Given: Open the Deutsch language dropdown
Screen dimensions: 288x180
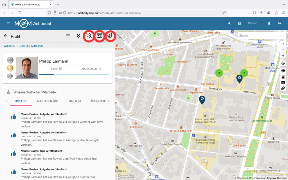Looking at the screenshot, I should tap(255, 23).
